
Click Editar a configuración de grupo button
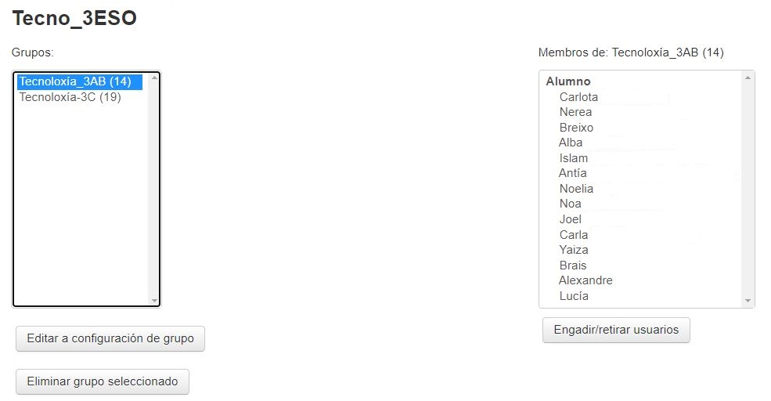pyautogui.click(x=110, y=338)
